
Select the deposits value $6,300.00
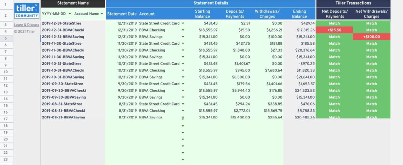(241, 77)
